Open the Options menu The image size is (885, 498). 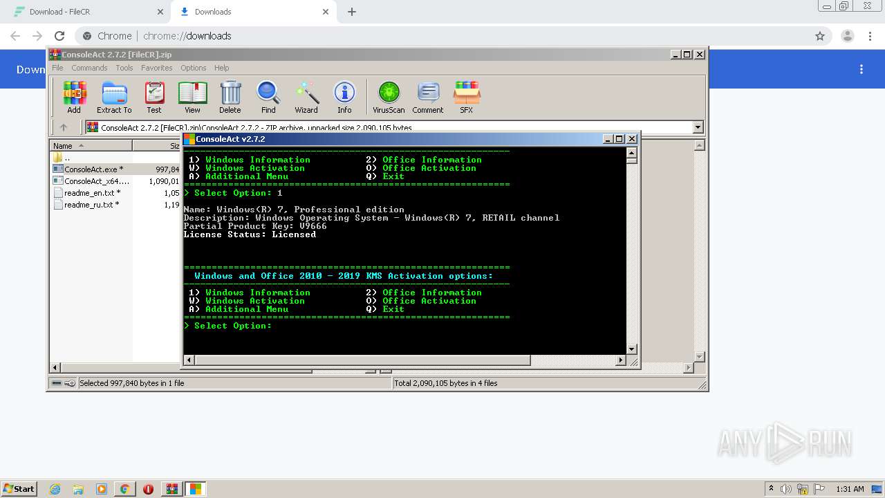194,68
